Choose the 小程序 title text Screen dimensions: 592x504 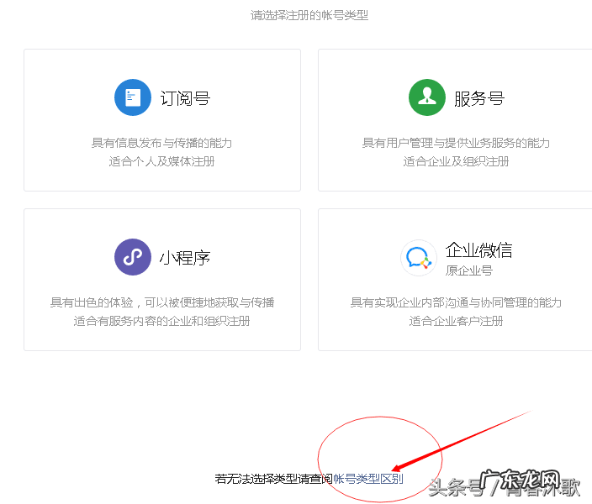coord(185,258)
